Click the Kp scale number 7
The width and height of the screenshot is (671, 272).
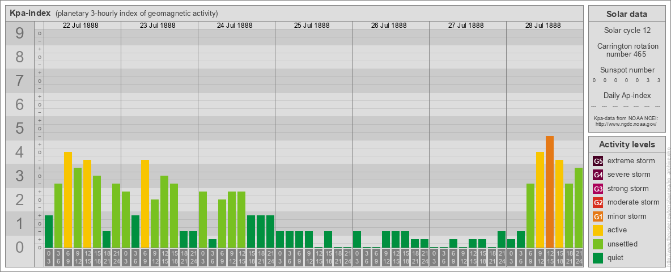19,81
